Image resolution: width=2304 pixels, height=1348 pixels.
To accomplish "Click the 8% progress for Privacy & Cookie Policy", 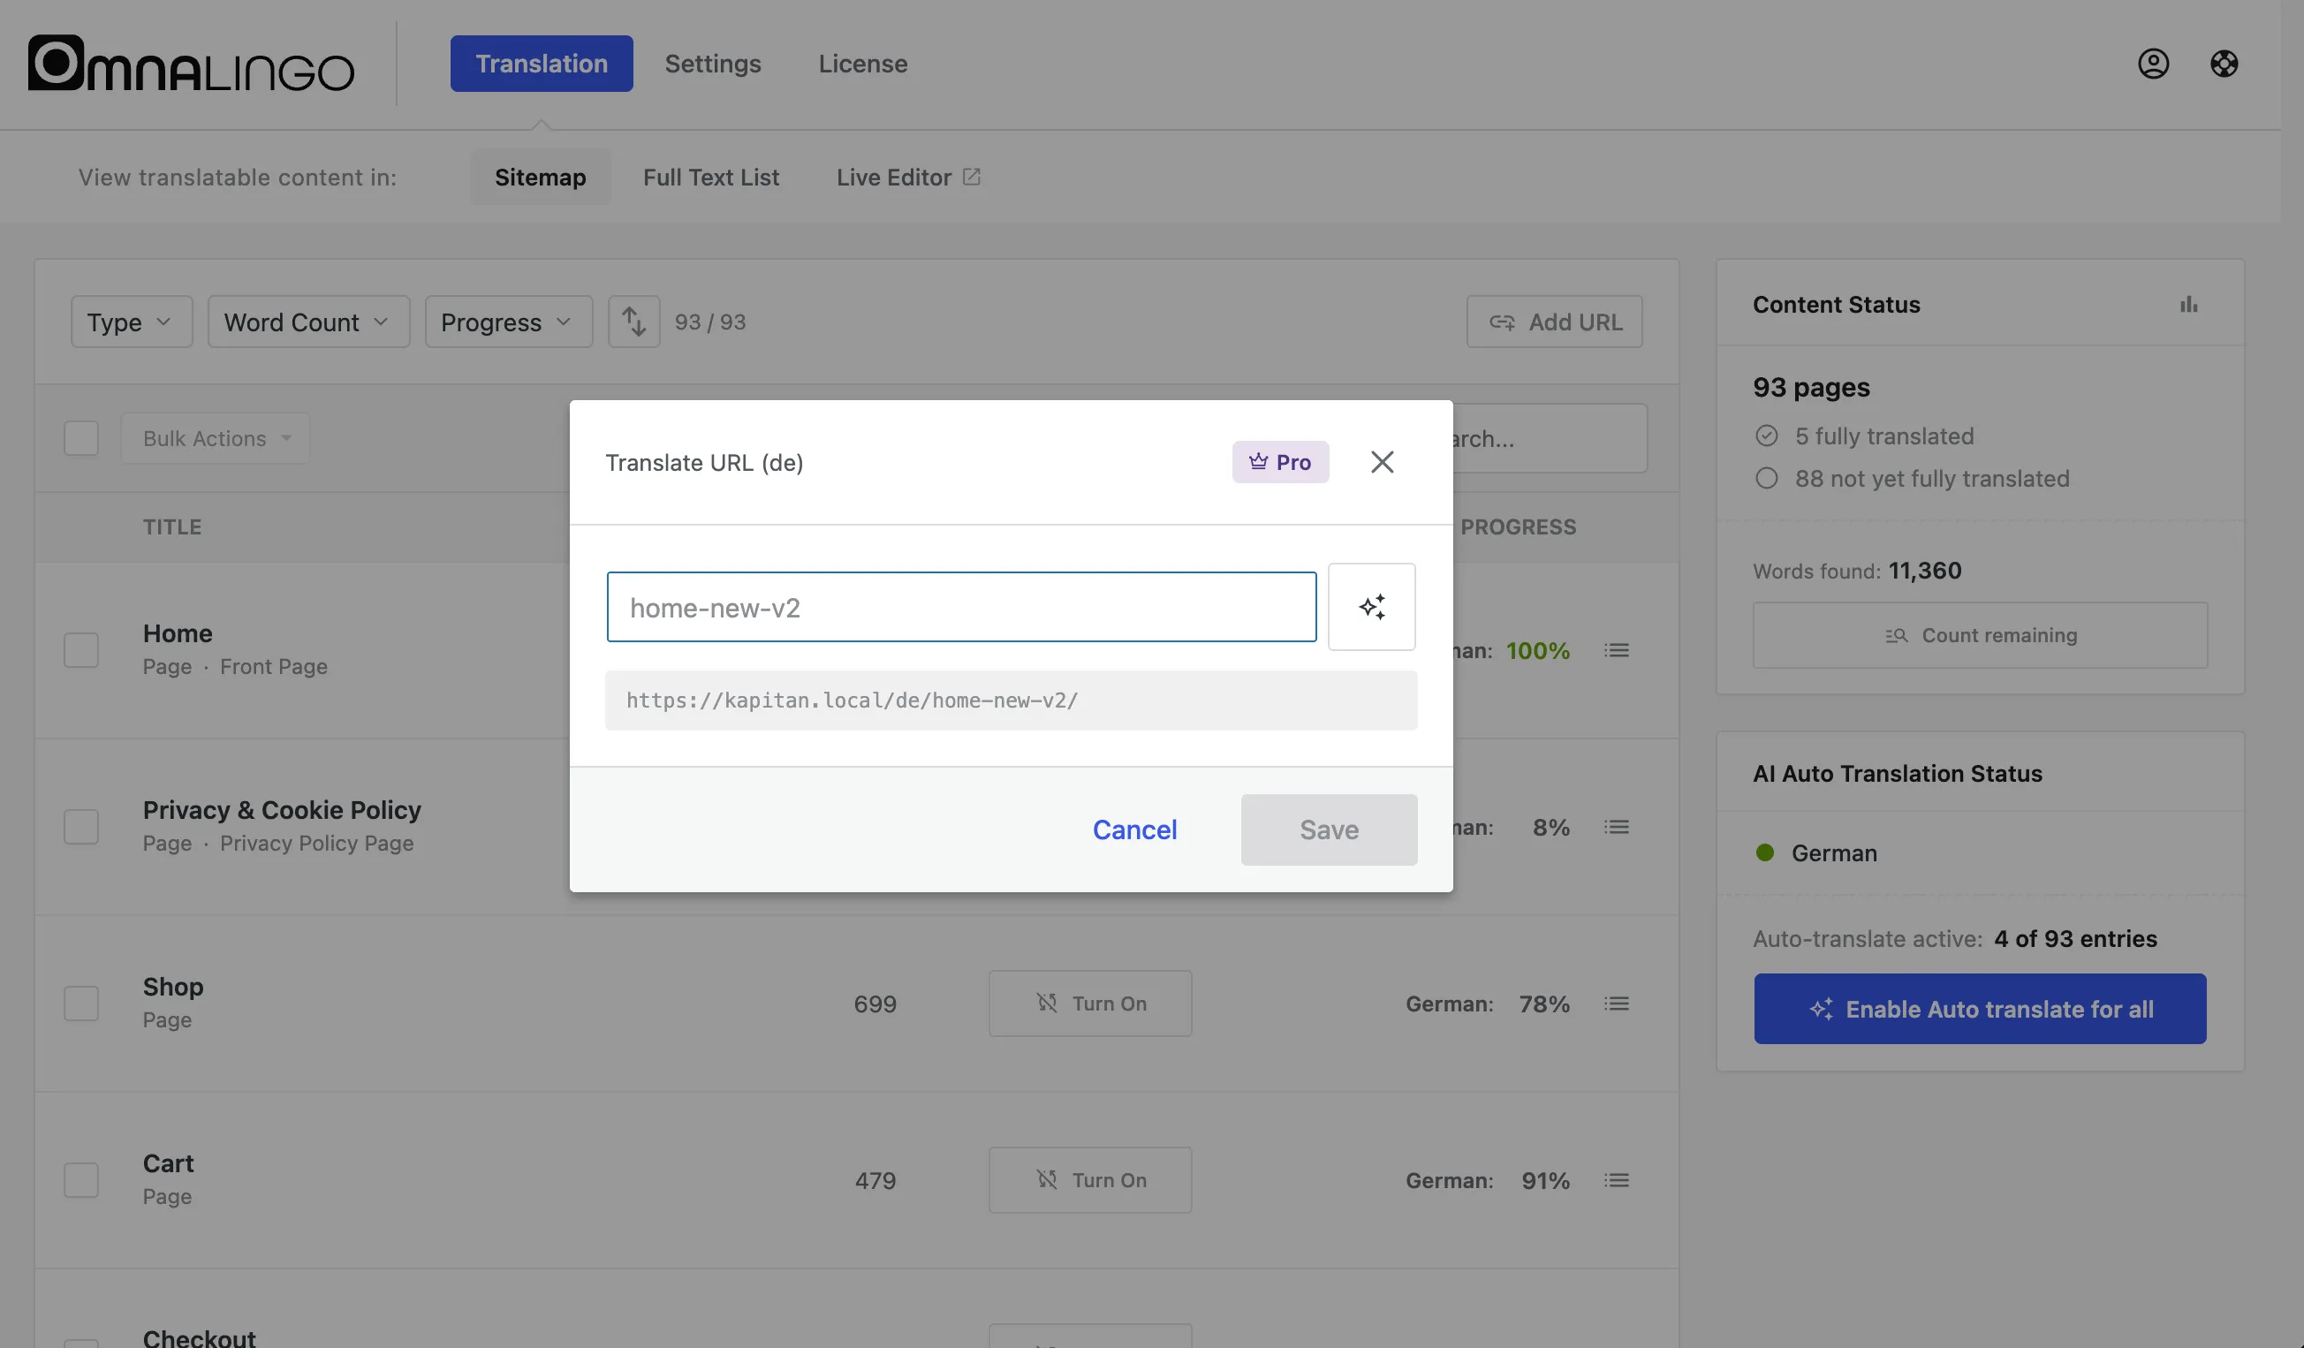I will tap(1550, 827).
